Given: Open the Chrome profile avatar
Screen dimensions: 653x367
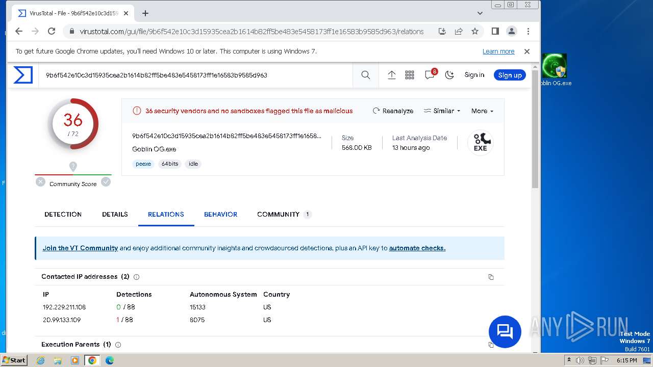Looking at the screenshot, I should 512,31.
